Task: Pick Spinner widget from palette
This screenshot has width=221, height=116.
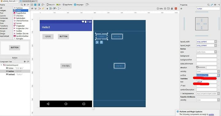Action: click(19, 23)
